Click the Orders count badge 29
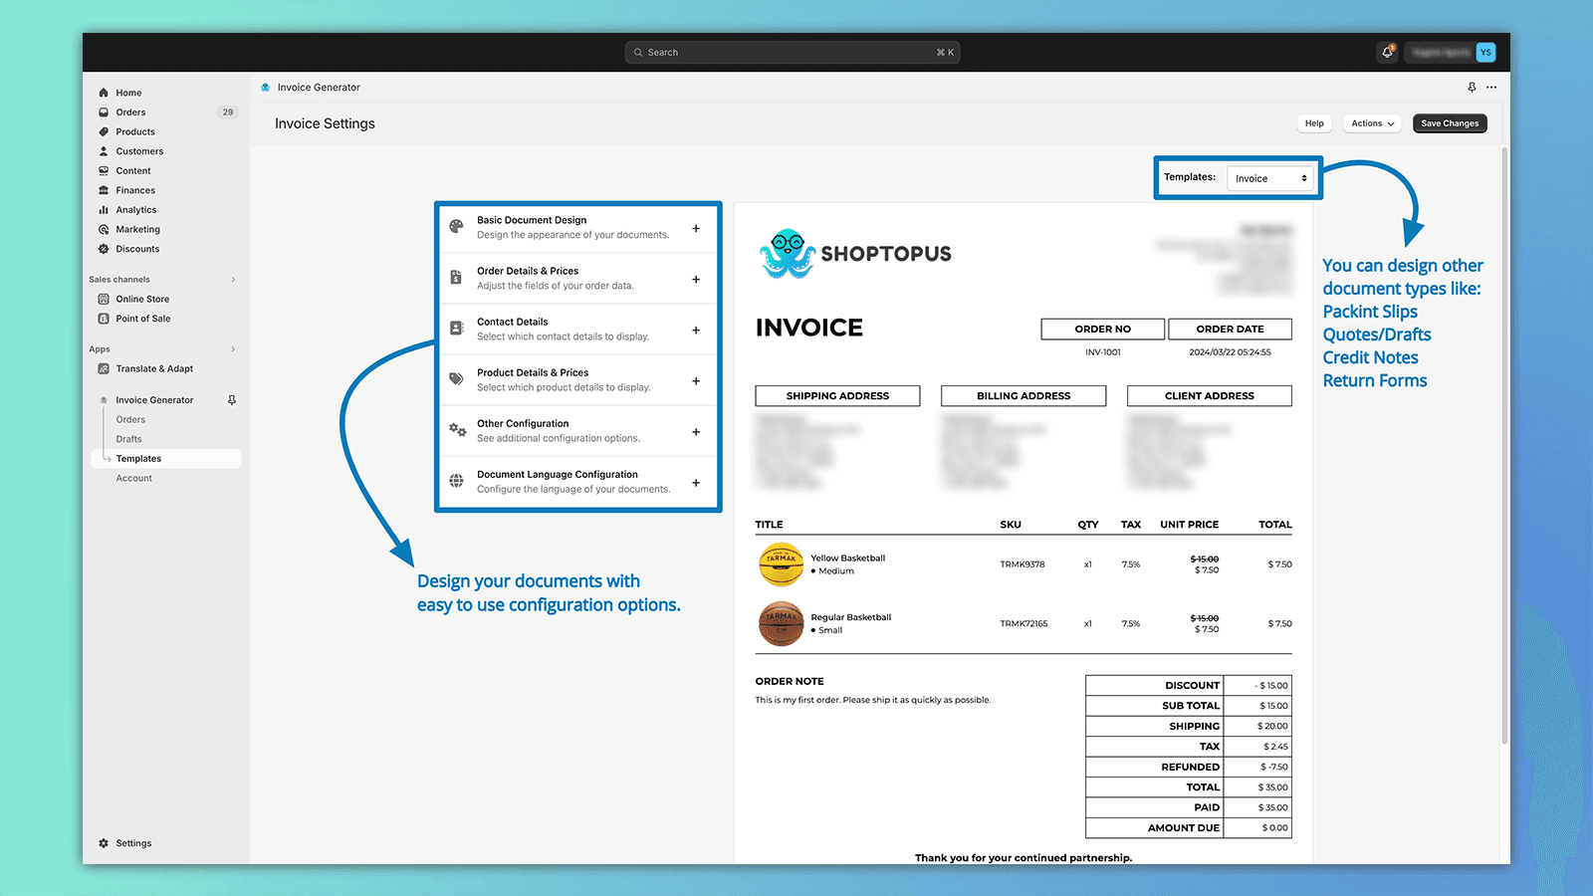 click(x=228, y=112)
